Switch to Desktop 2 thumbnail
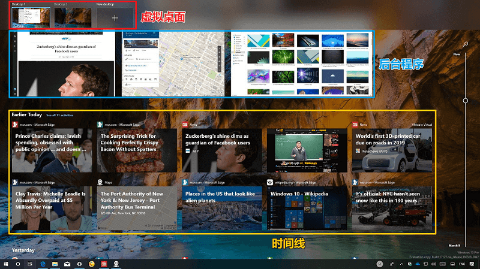 73,17
